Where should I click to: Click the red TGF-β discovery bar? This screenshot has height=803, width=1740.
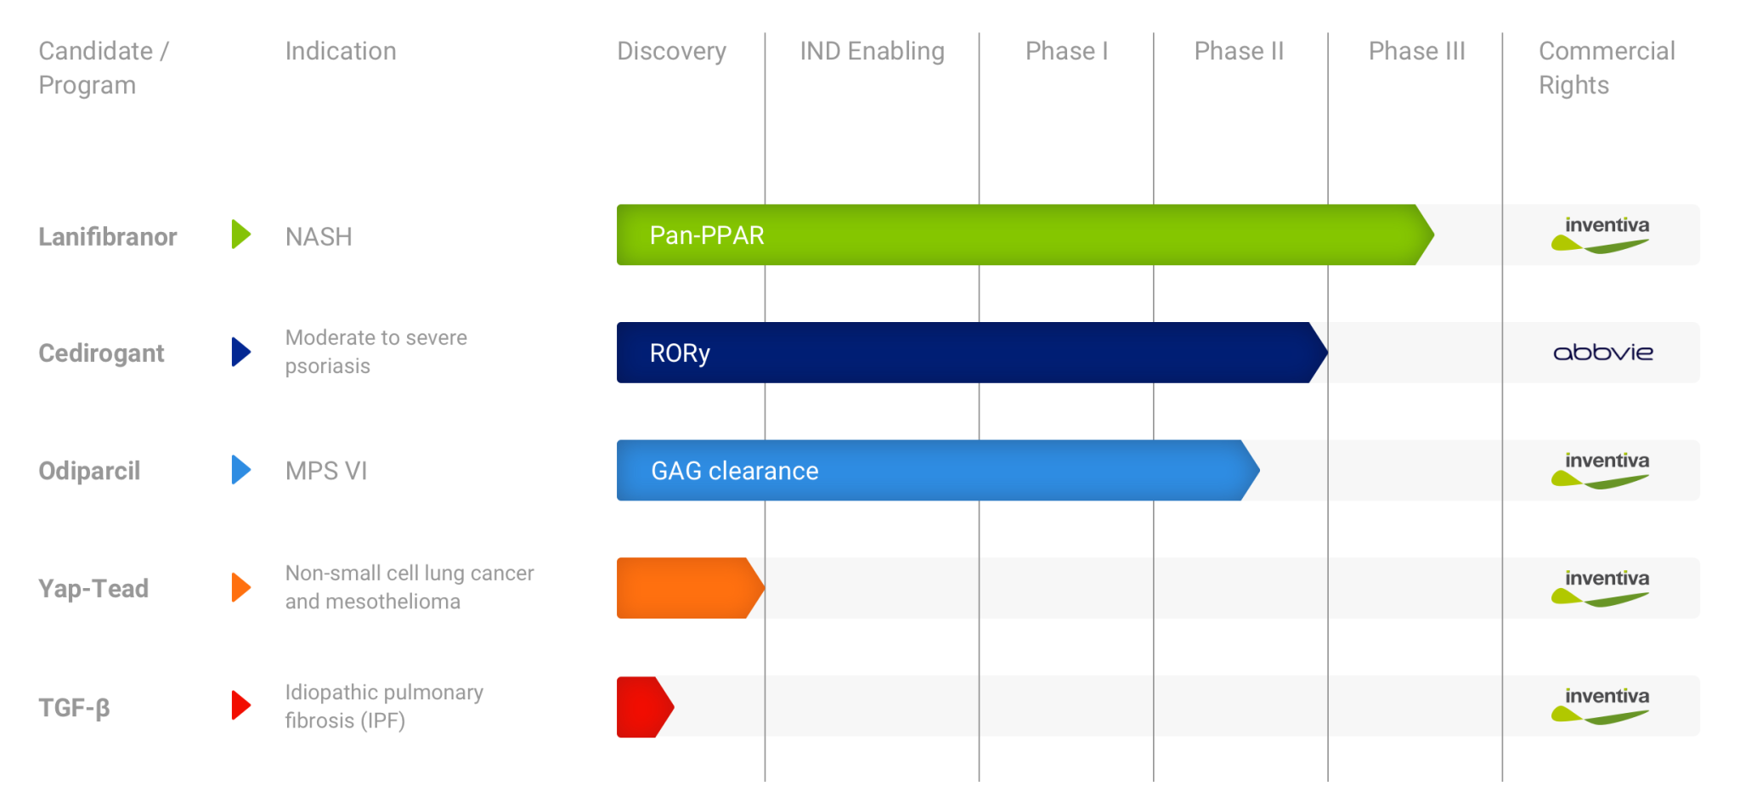click(641, 706)
